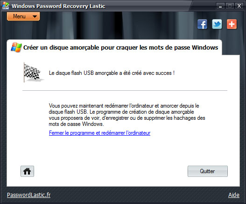Open the Facebook share icon
Image resolution: width=246 pixels, height=204 pixels.
tap(202, 24)
